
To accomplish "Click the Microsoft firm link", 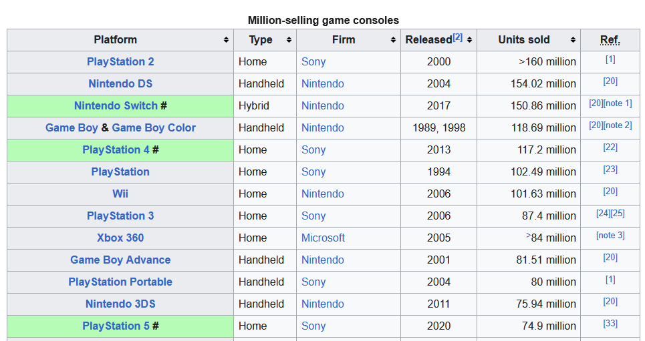I will (x=323, y=238).
